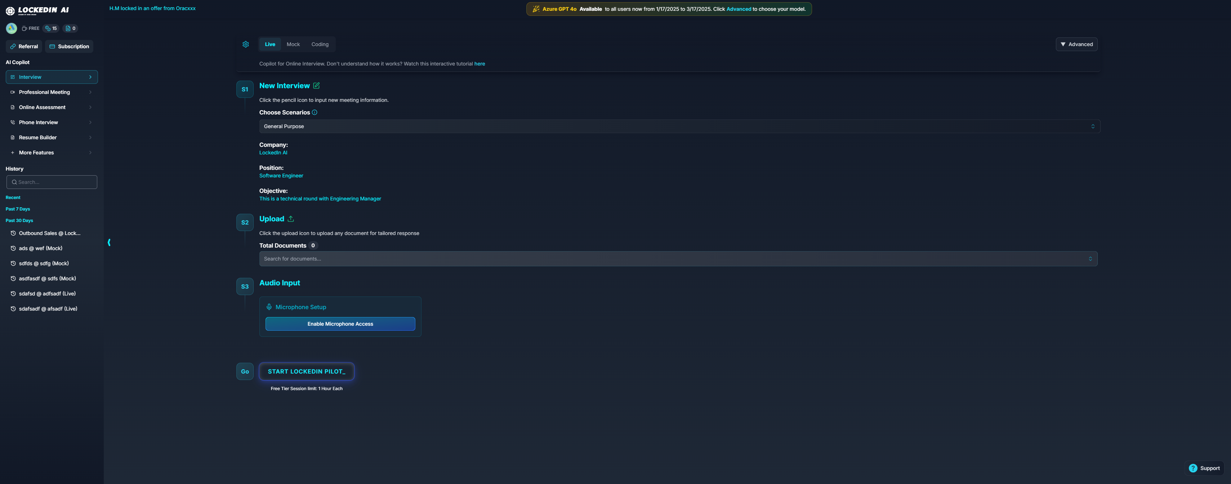The height and width of the screenshot is (484, 1231).
Task: Expand the Professional Meeting chevron
Action: 90,92
